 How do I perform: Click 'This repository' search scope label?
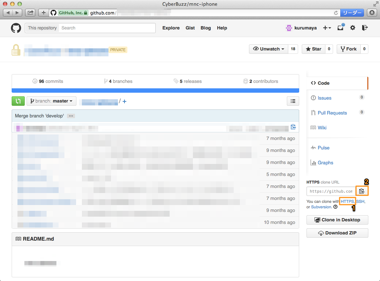pyautogui.click(x=42, y=28)
